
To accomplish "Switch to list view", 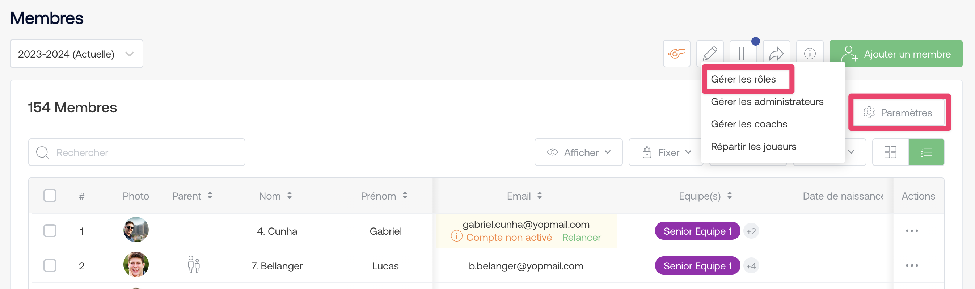I will click(x=926, y=152).
